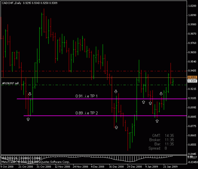Click the 1.0090 price scale label
Viewport: 198px width, 169px height.
tap(192, 15)
